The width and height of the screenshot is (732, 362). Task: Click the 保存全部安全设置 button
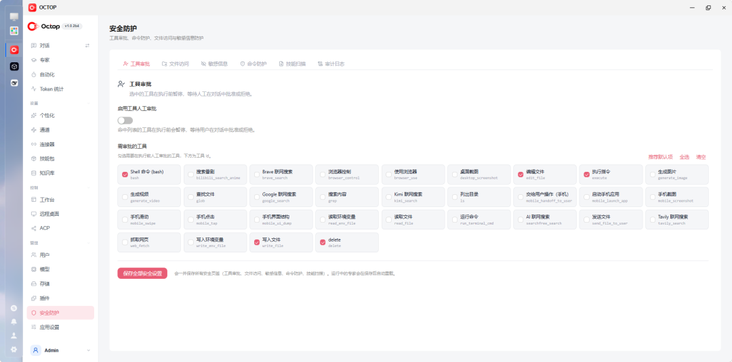tap(142, 273)
